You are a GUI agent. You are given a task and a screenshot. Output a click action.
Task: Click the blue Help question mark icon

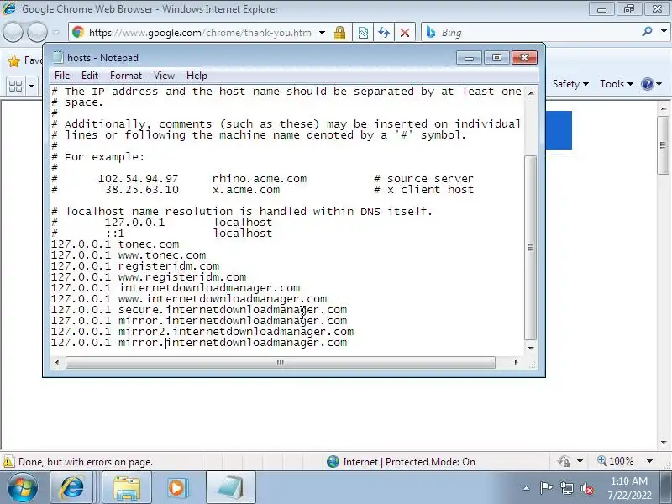(x=647, y=84)
